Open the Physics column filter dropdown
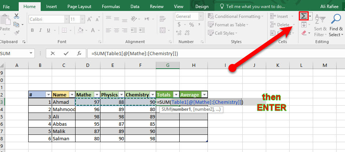The width and height of the screenshot is (345, 152). pyautogui.click(x=121, y=95)
